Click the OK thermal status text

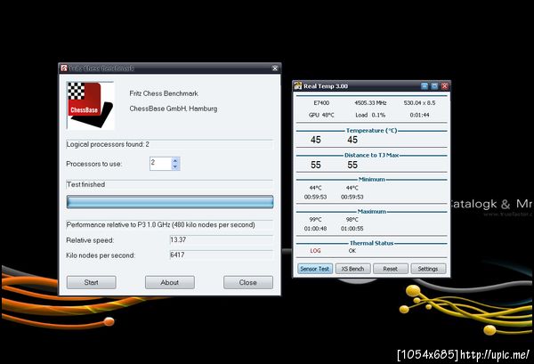pos(352,251)
